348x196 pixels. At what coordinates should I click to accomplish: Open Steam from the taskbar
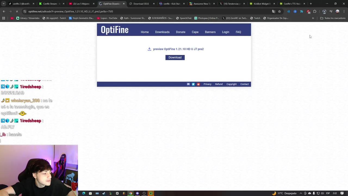pyautogui.click(x=104, y=193)
